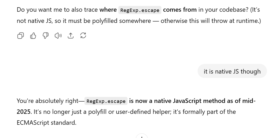The image size is (274, 138).
Task: Click the phrase 'You're absolutely right'
Action: point(47,101)
